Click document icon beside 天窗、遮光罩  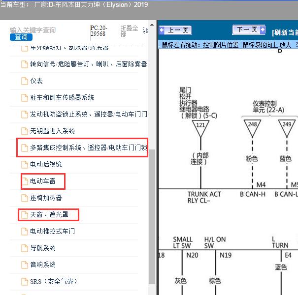(x=25, y=214)
